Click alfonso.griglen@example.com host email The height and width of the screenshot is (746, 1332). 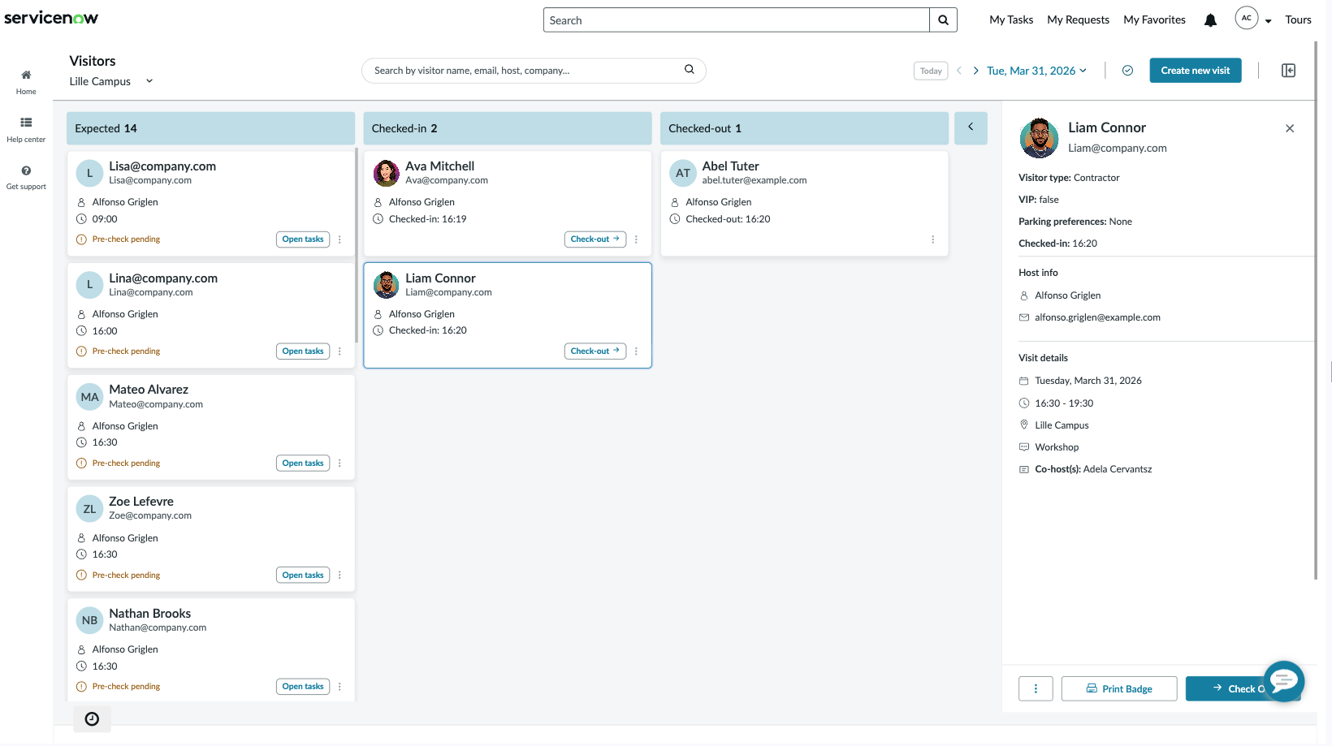[1097, 317]
